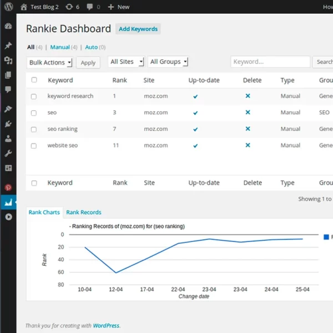Switch to the Rank Charts tab
The width and height of the screenshot is (333, 333).
[44, 212]
